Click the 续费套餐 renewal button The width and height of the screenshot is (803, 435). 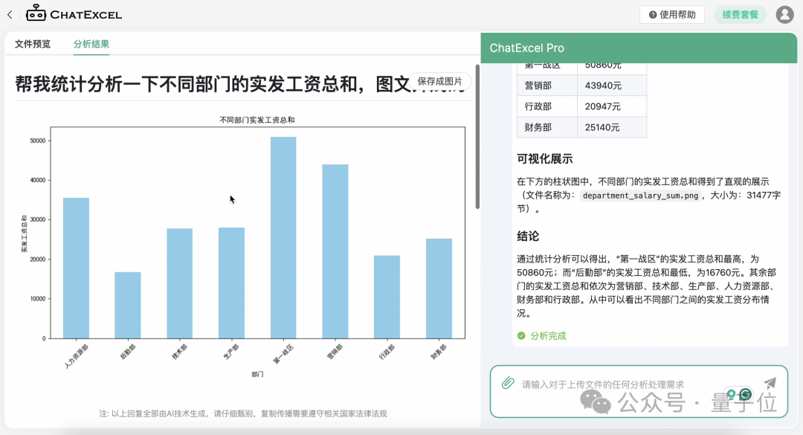pos(740,15)
